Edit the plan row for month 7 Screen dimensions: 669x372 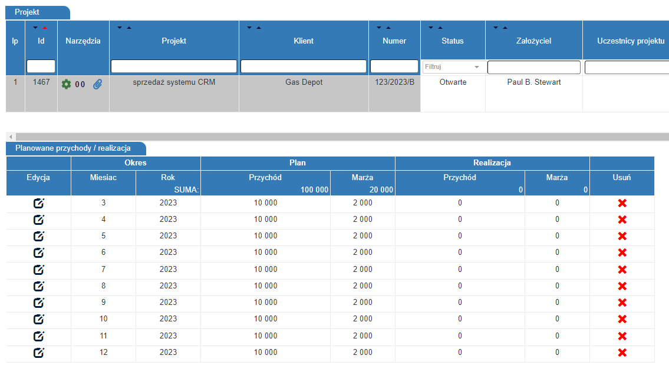39,270
